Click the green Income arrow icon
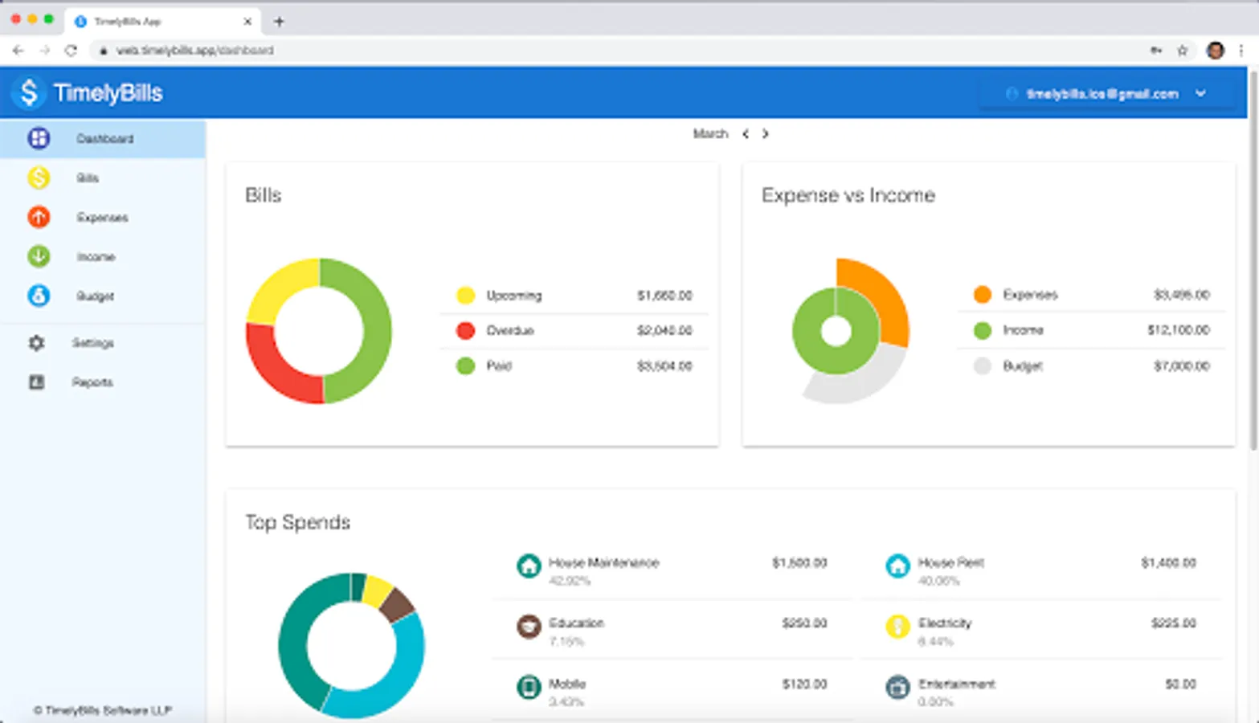The width and height of the screenshot is (1259, 723). pos(39,256)
